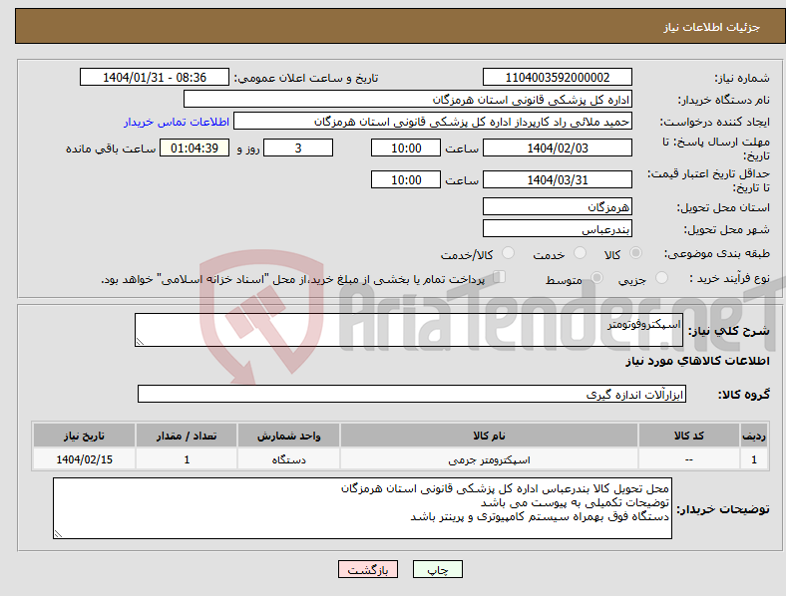Click the چاپ (print) button
The image size is (786, 596).
tap(437, 569)
